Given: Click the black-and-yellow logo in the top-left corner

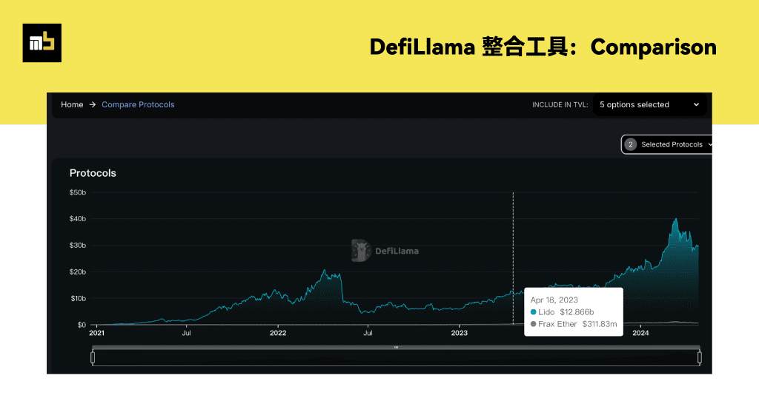Looking at the screenshot, I should [42, 43].
